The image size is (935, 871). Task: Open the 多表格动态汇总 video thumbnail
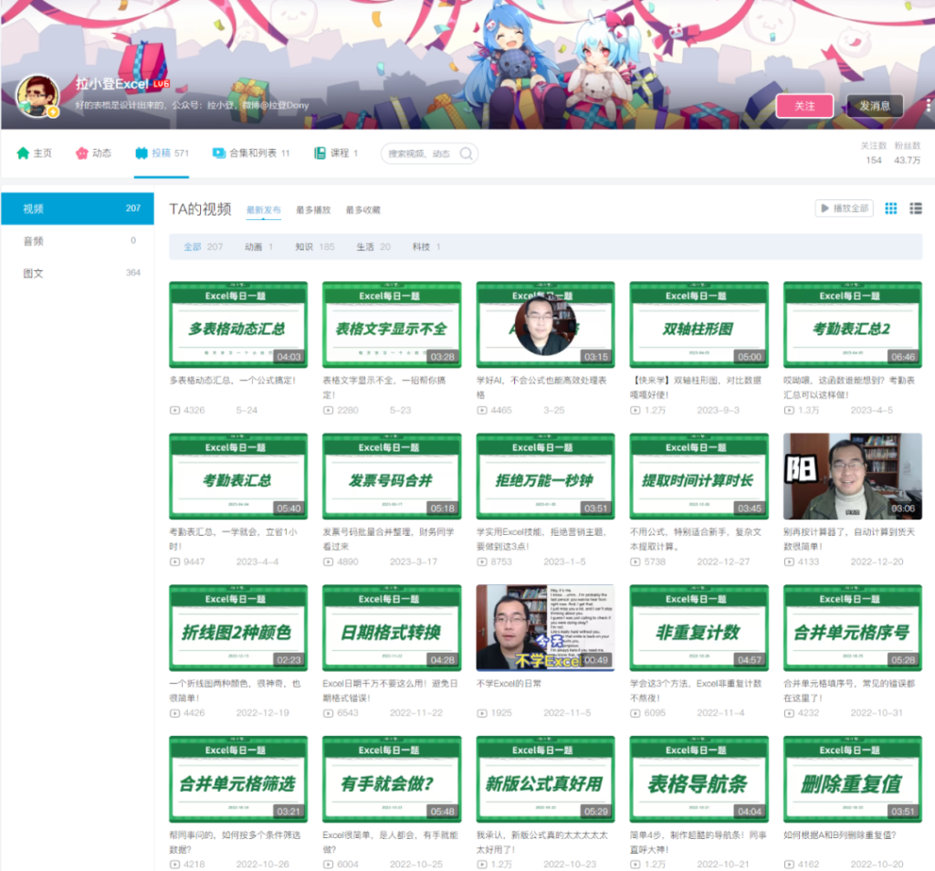click(x=238, y=325)
